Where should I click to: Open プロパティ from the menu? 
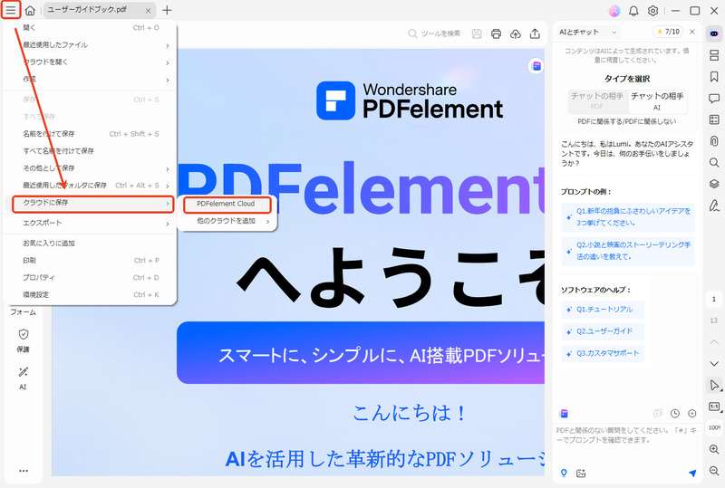point(90,277)
